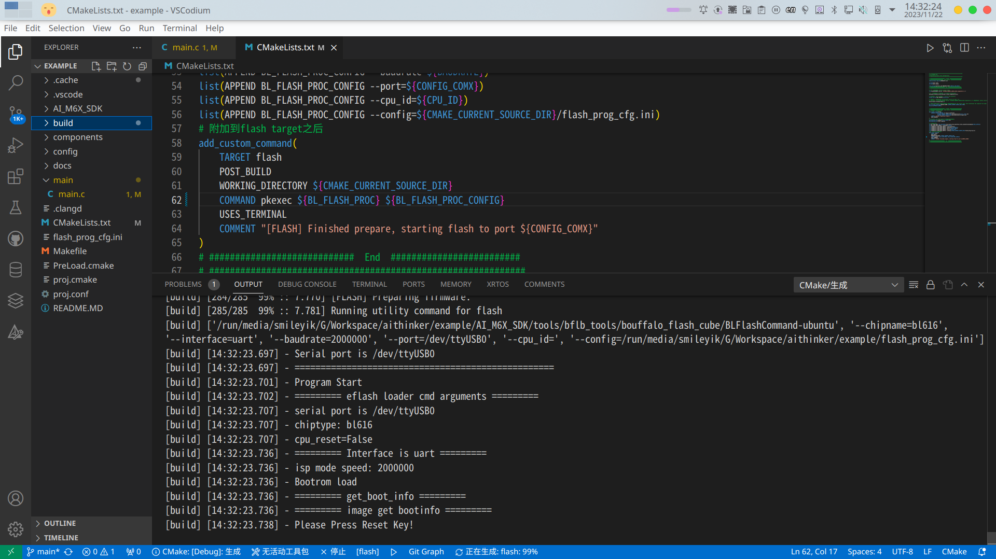Open the CMake/生成 output channel dropdown
The width and height of the screenshot is (996, 559).
[848, 285]
